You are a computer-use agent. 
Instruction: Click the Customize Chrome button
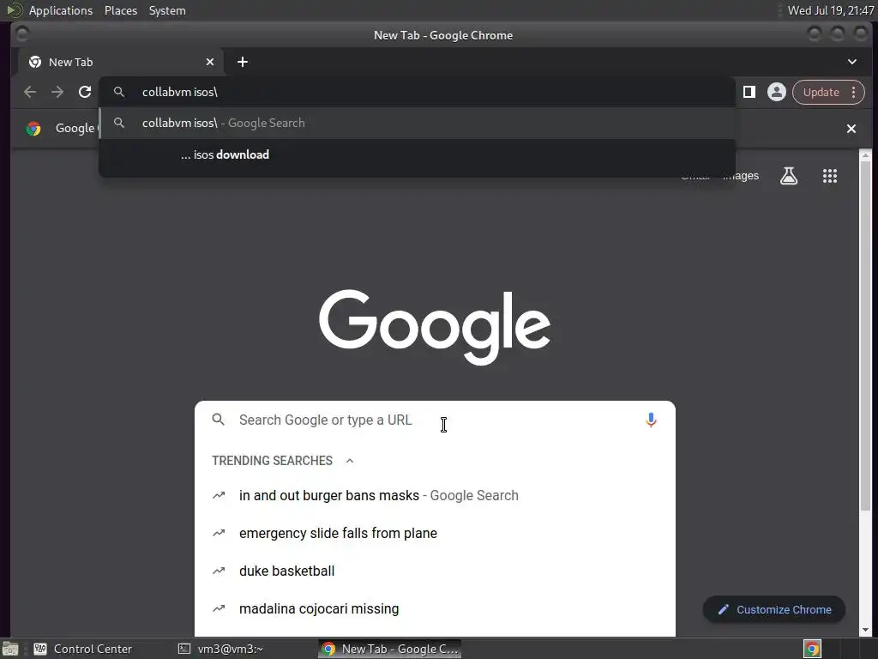coord(774,610)
